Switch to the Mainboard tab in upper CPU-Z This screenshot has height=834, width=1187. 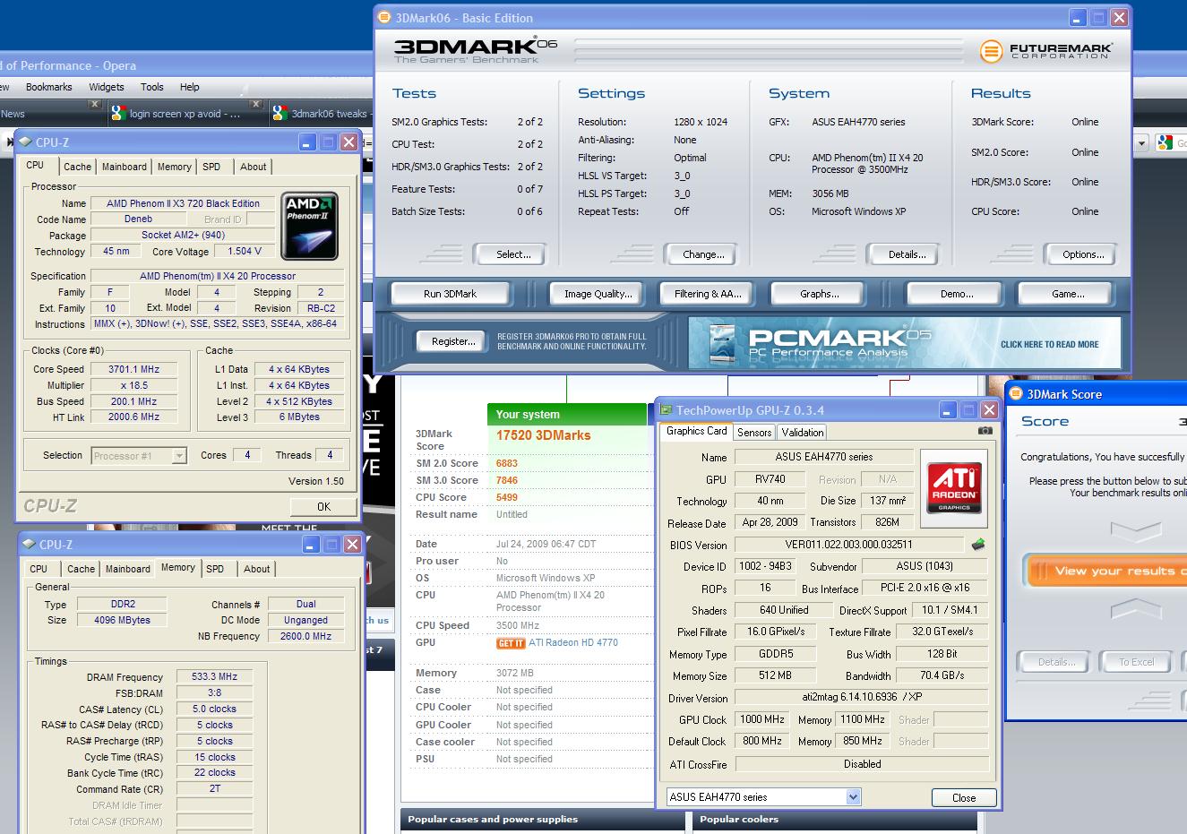click(124, 167)
